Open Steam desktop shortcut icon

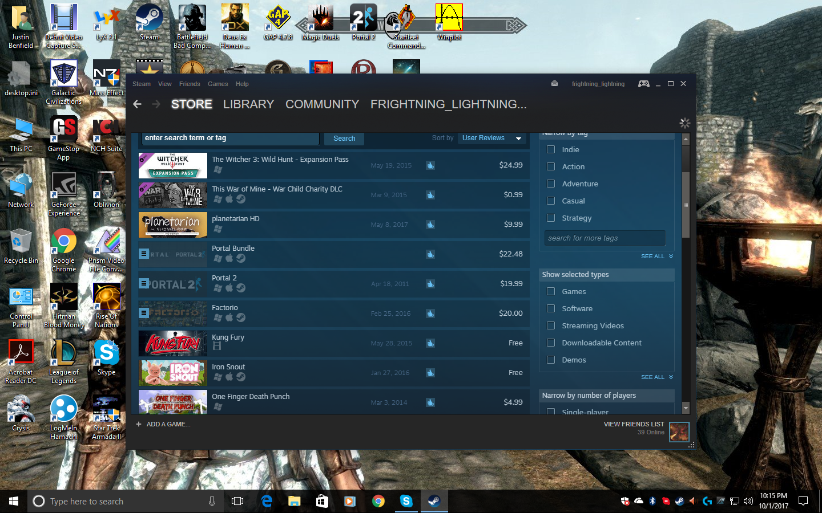(x=149, y=23)
